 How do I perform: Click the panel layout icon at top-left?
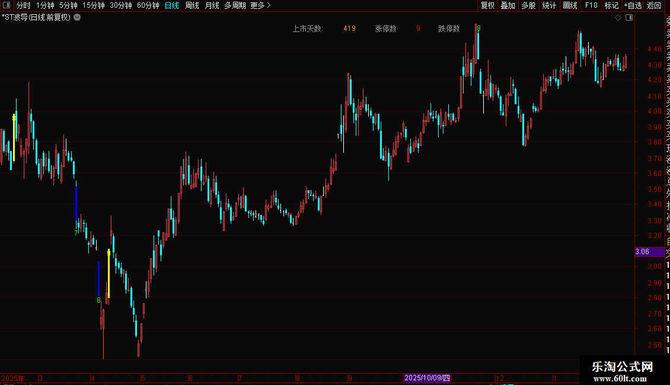tap(7, 5)
